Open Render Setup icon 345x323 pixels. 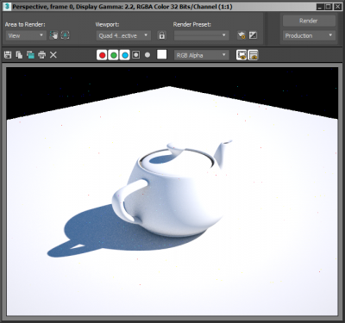pyautogui.click(x=241, y=35)
